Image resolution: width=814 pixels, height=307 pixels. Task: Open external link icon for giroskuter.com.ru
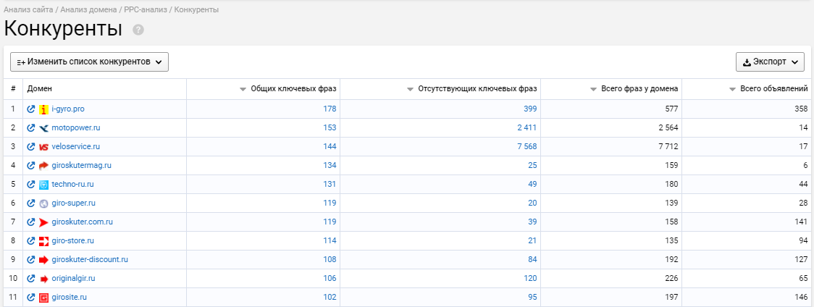(31, 222)
